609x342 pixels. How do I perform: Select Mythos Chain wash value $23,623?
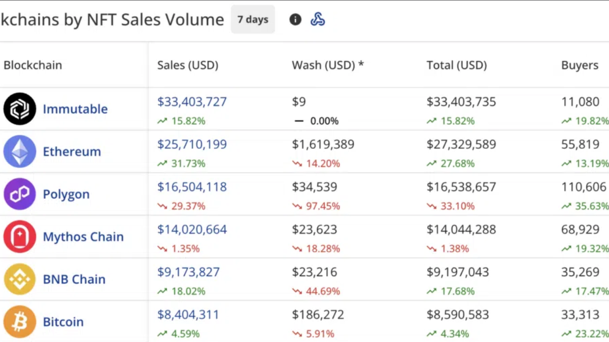click(314, 230)
